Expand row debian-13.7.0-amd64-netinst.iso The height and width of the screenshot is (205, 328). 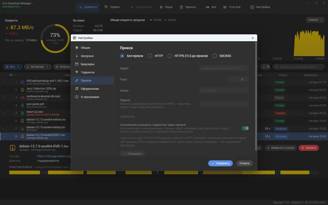(3, 121)
